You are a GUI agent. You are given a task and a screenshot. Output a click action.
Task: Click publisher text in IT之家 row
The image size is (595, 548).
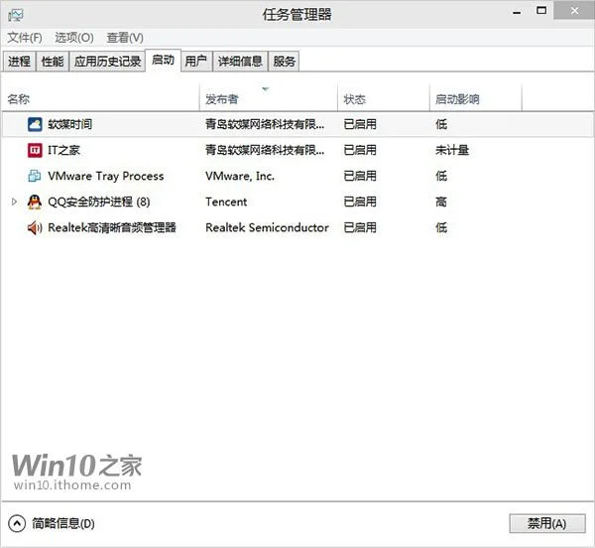pos(265,150)
